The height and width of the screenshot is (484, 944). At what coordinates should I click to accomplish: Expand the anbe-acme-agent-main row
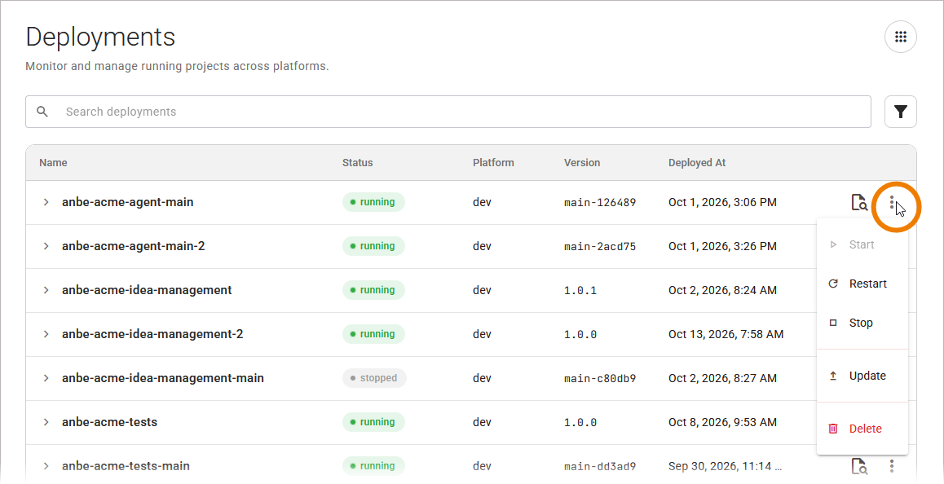pyautogui.click(x=46, y=202)
